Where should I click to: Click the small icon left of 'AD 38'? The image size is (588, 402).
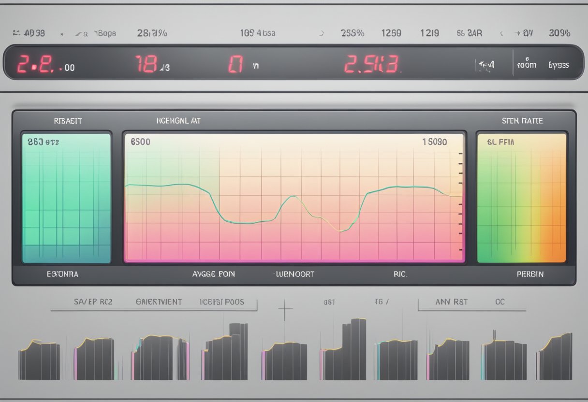click(x=16, y=33)
